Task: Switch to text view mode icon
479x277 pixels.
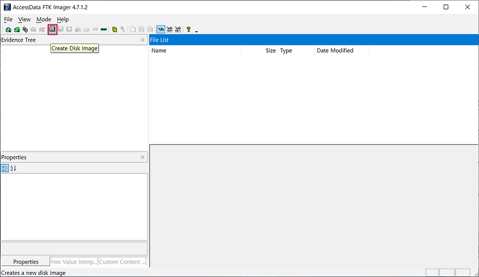Action: tap(169, 29)
